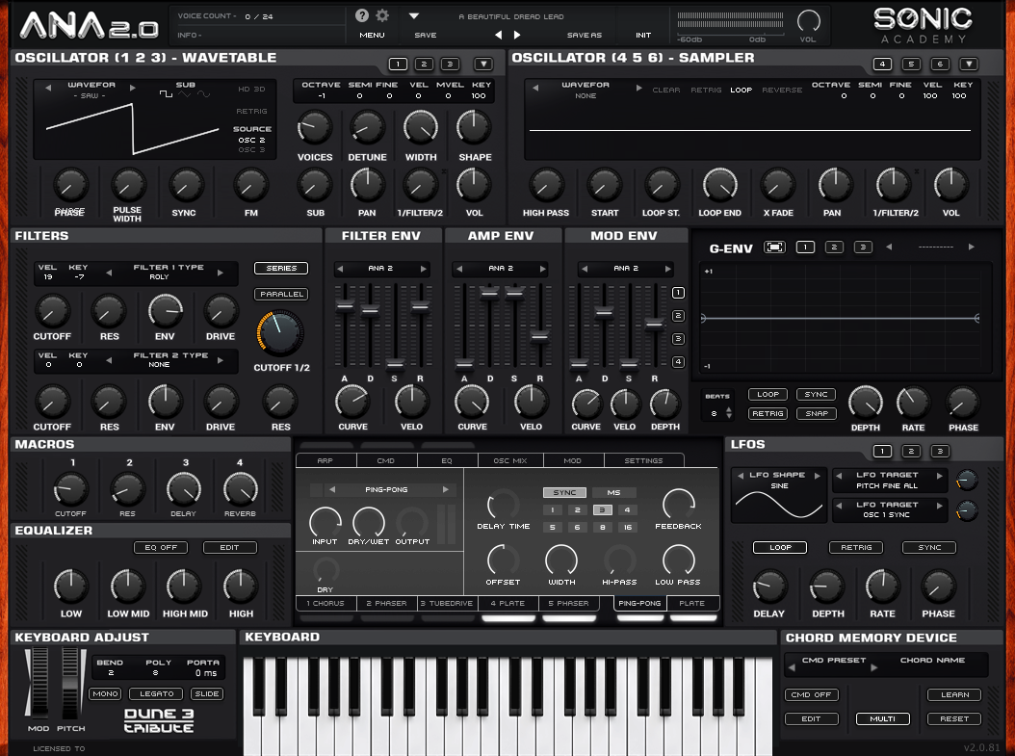Click the Macro 3 DELAY knob

click(184, 488)
